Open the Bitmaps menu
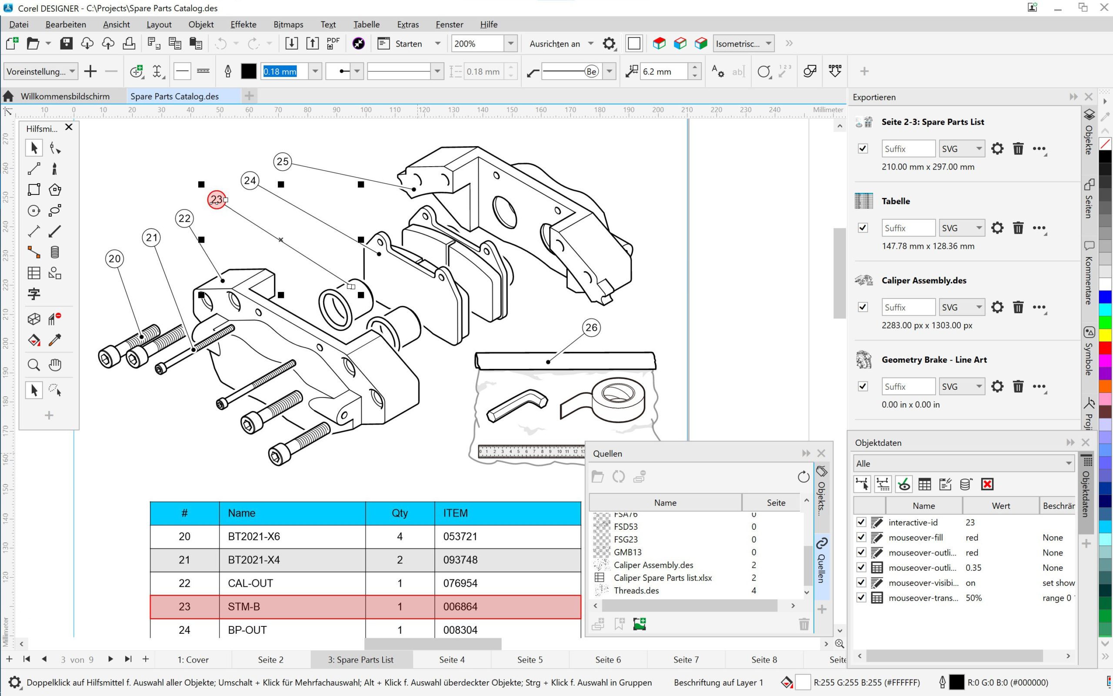This screenshot has height=696, width=1113. tap(288, 24)
